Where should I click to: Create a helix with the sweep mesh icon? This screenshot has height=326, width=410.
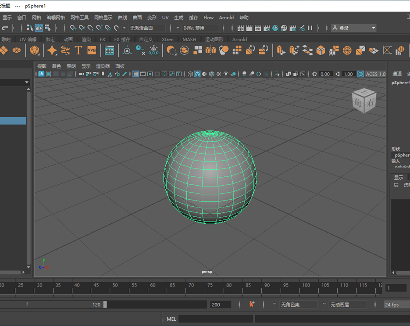click(65, 50)
